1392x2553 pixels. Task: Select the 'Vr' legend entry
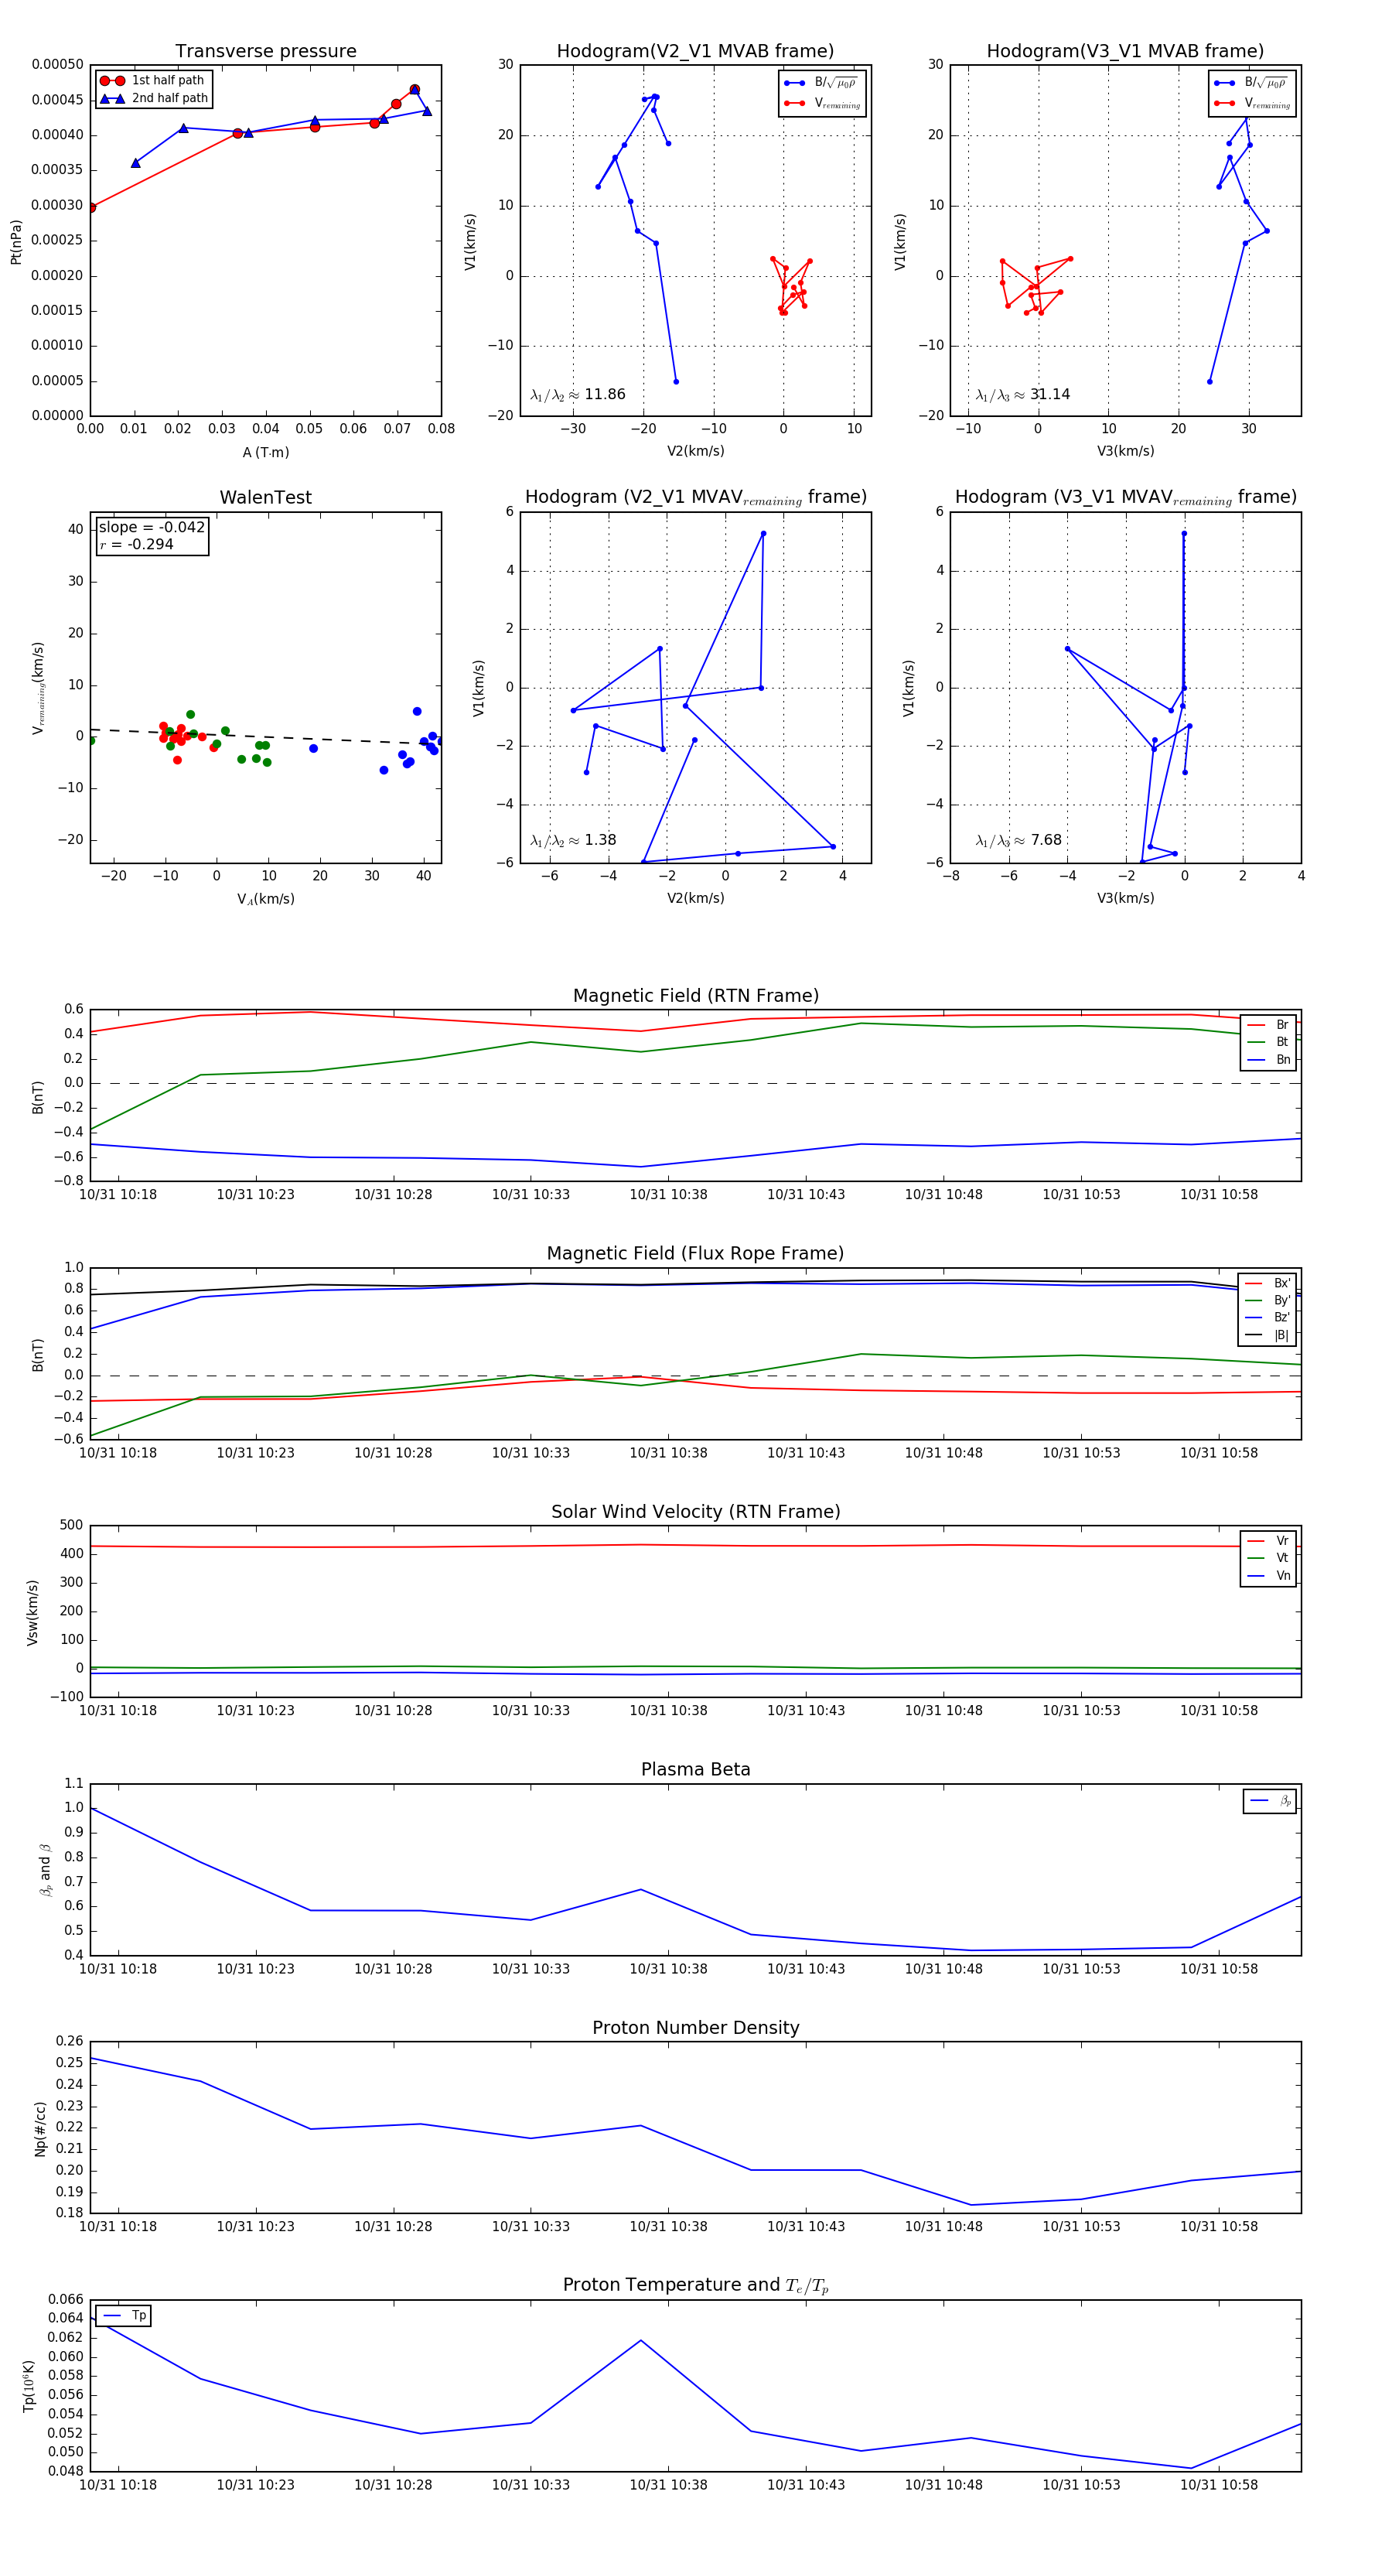[1268, 1541]
